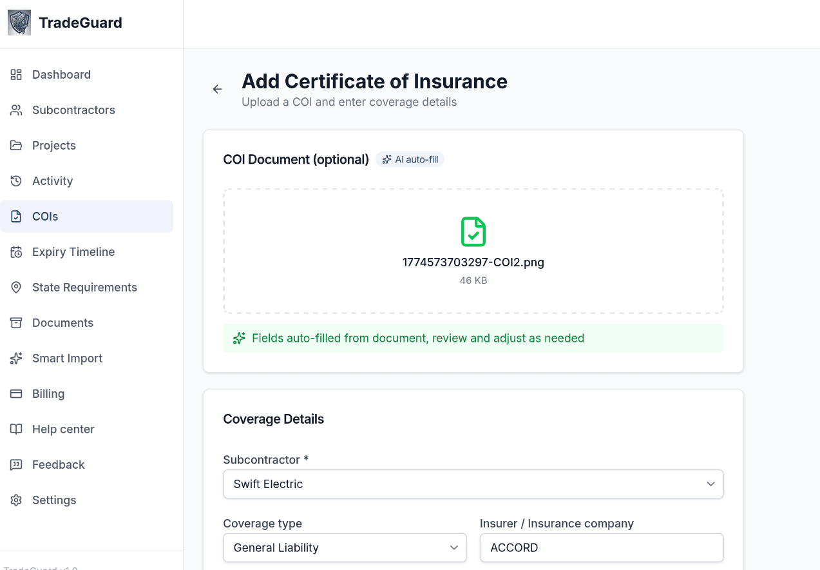Open Expiry Timeline

86,252
